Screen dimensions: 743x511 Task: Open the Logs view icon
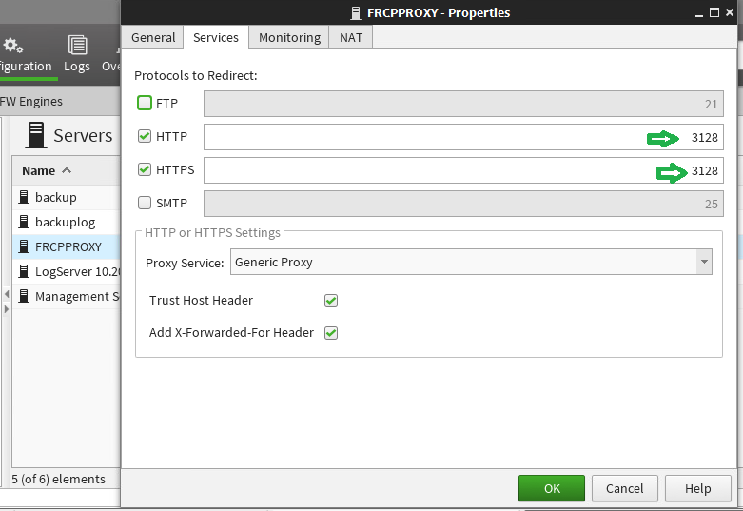77,46
